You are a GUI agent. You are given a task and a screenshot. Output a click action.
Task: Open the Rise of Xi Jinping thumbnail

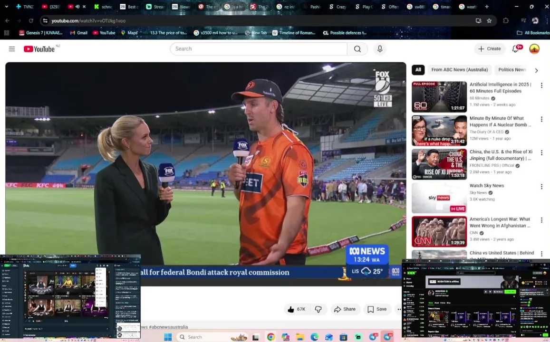pyautogui.click(x=439, y=164)
